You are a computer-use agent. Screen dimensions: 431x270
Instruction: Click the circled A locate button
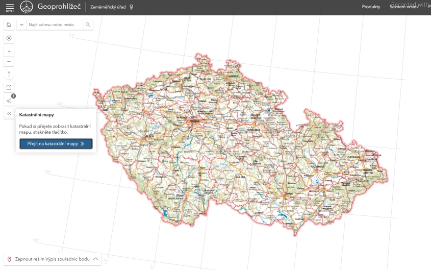[x=9, y=38]
